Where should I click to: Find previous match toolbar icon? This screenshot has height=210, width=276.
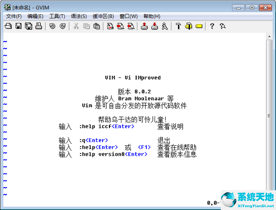click(x=131, y=26)
